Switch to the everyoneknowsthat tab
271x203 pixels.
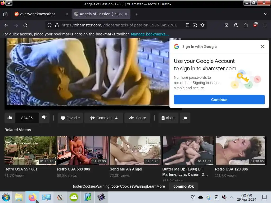point(38,14)
